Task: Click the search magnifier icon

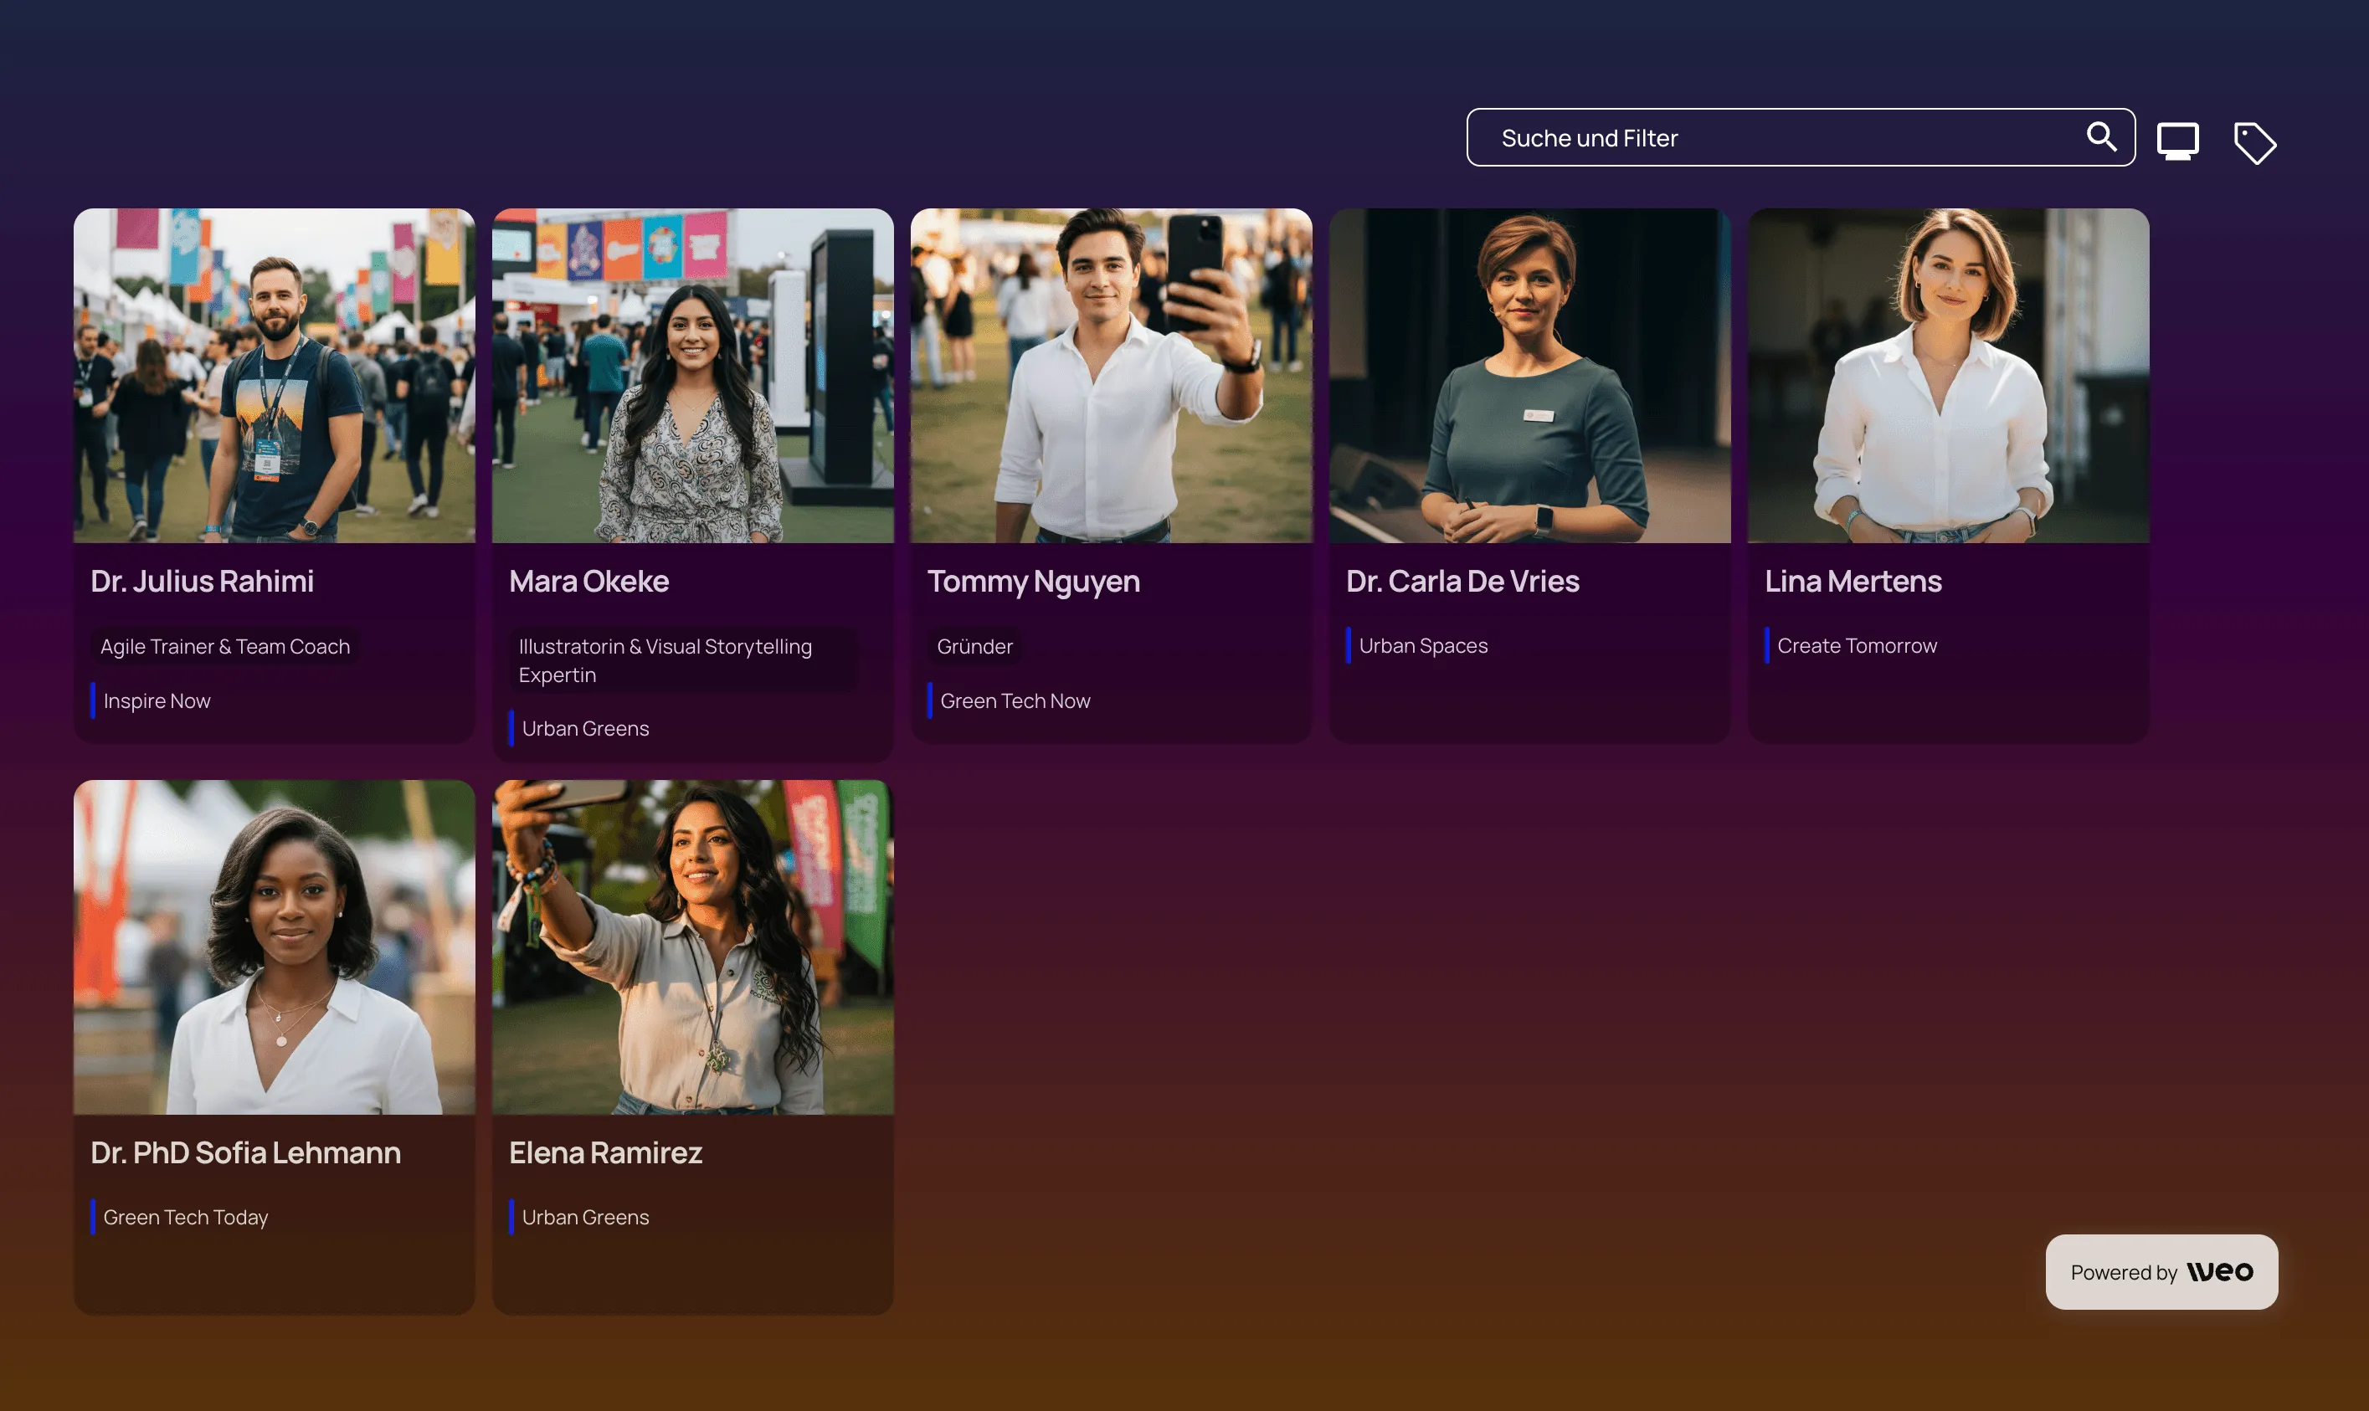Action: pos(2102,137)
